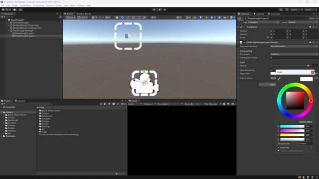Toggle the GameObject active checkbox

246,18
